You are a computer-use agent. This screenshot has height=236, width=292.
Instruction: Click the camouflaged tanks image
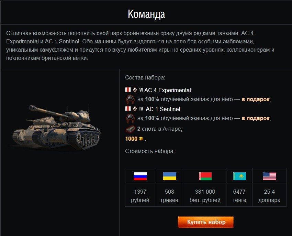56,128
